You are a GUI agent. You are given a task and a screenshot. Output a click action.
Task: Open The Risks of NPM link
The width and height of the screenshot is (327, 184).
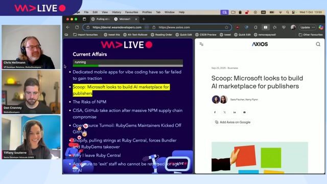(x=89, y=102)
